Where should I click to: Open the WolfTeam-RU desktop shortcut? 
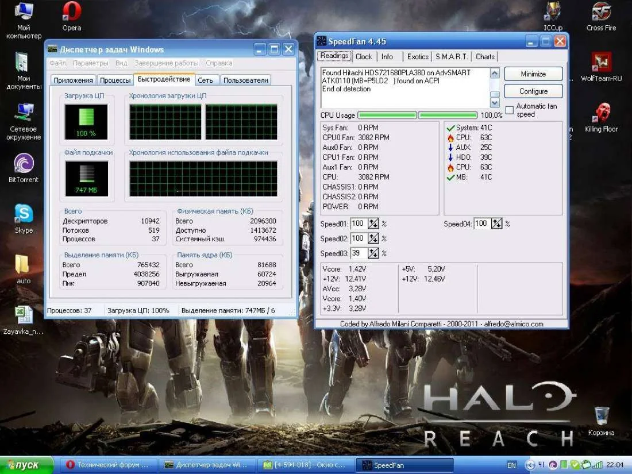[601, 62]
